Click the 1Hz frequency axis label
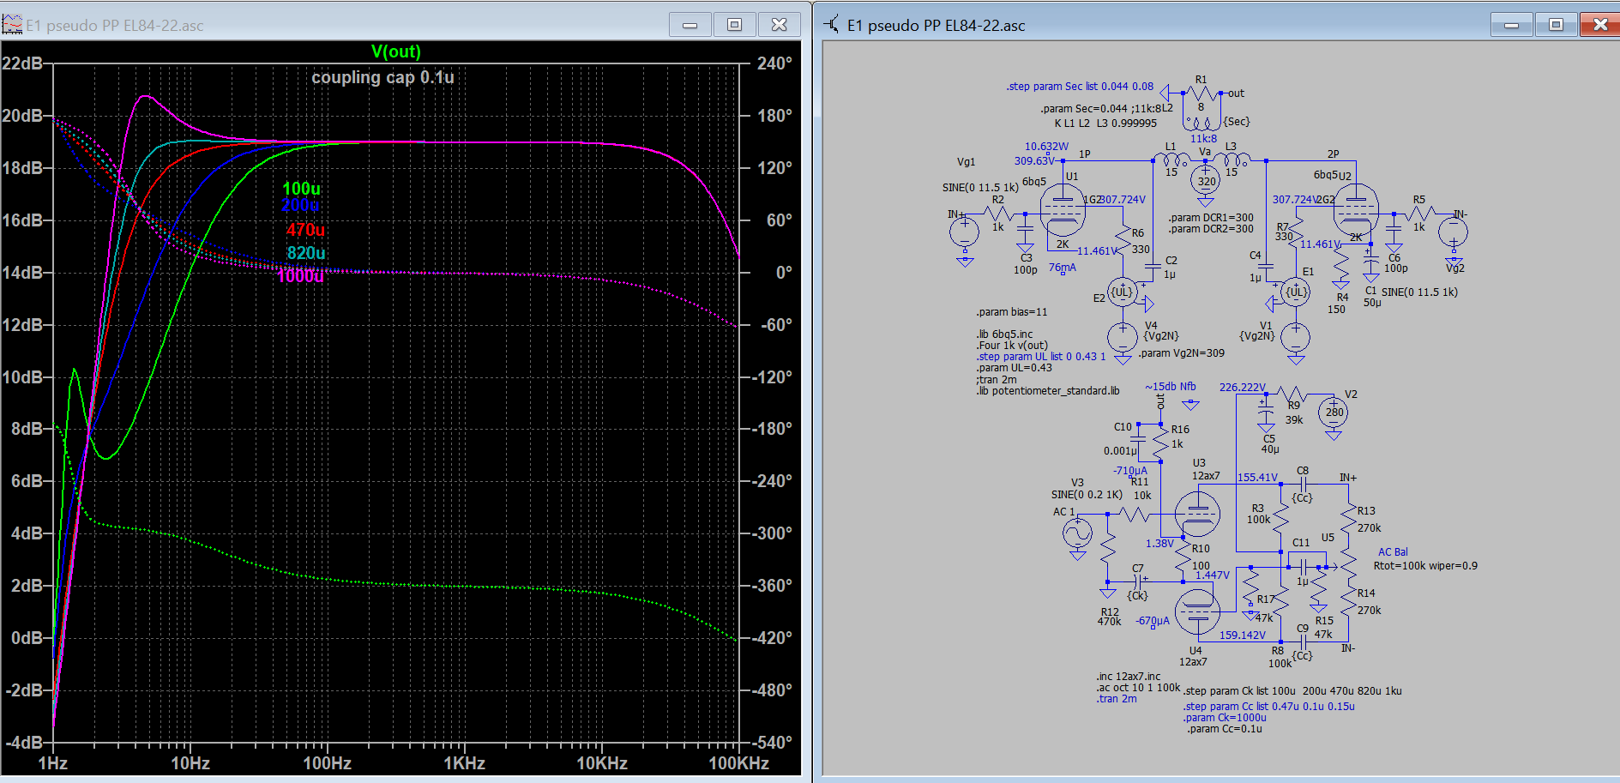 [x=53, y=763]
